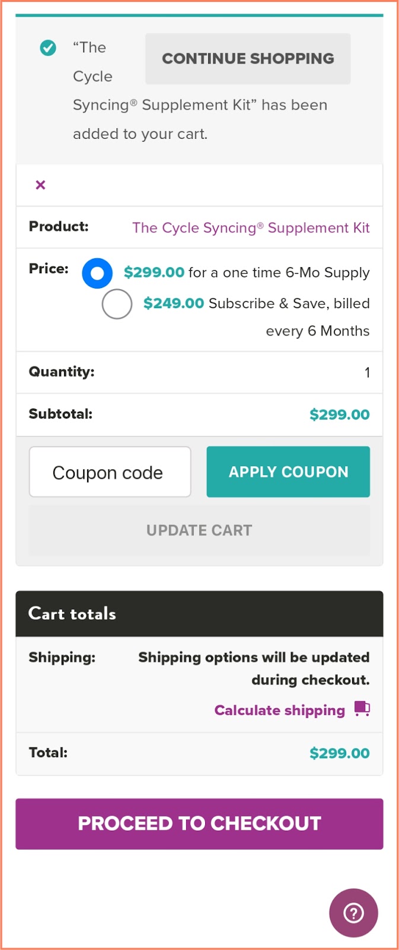Screen dimensions: 399x950
Task: Click CONTINUE SHOPPING
Action: pyautogui.click(x=247, y=58)
